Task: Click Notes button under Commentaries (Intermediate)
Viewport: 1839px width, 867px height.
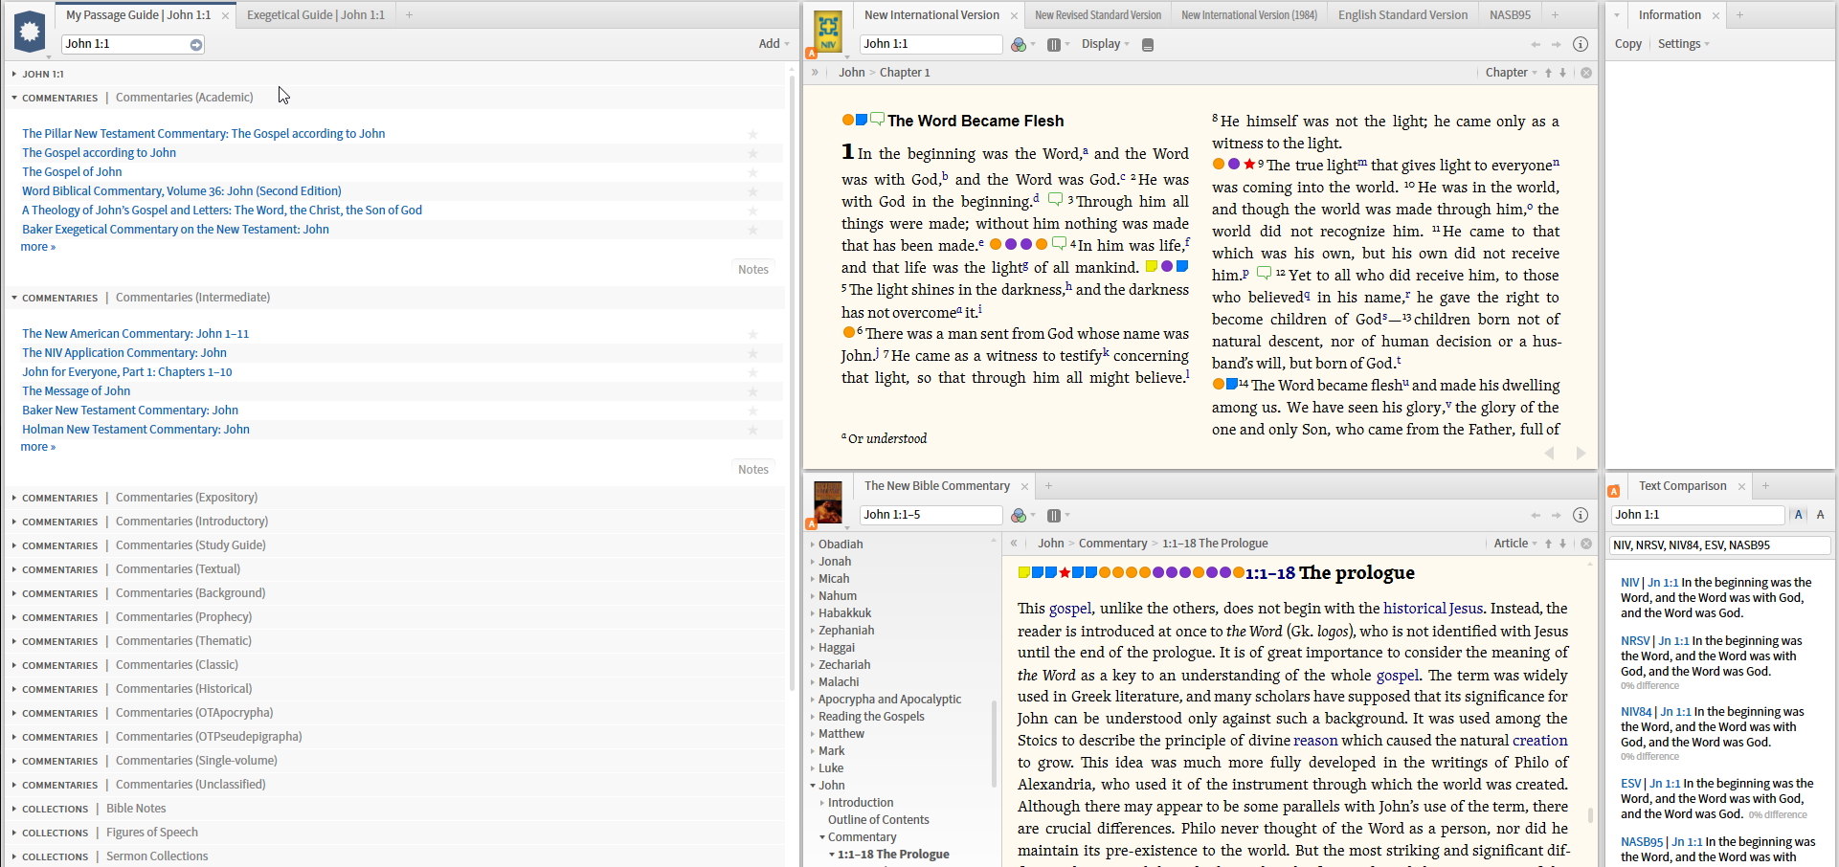Action: click(x=753, y=469)
